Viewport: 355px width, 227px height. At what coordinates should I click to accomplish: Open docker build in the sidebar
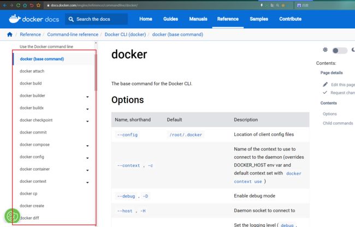[31, 83]
